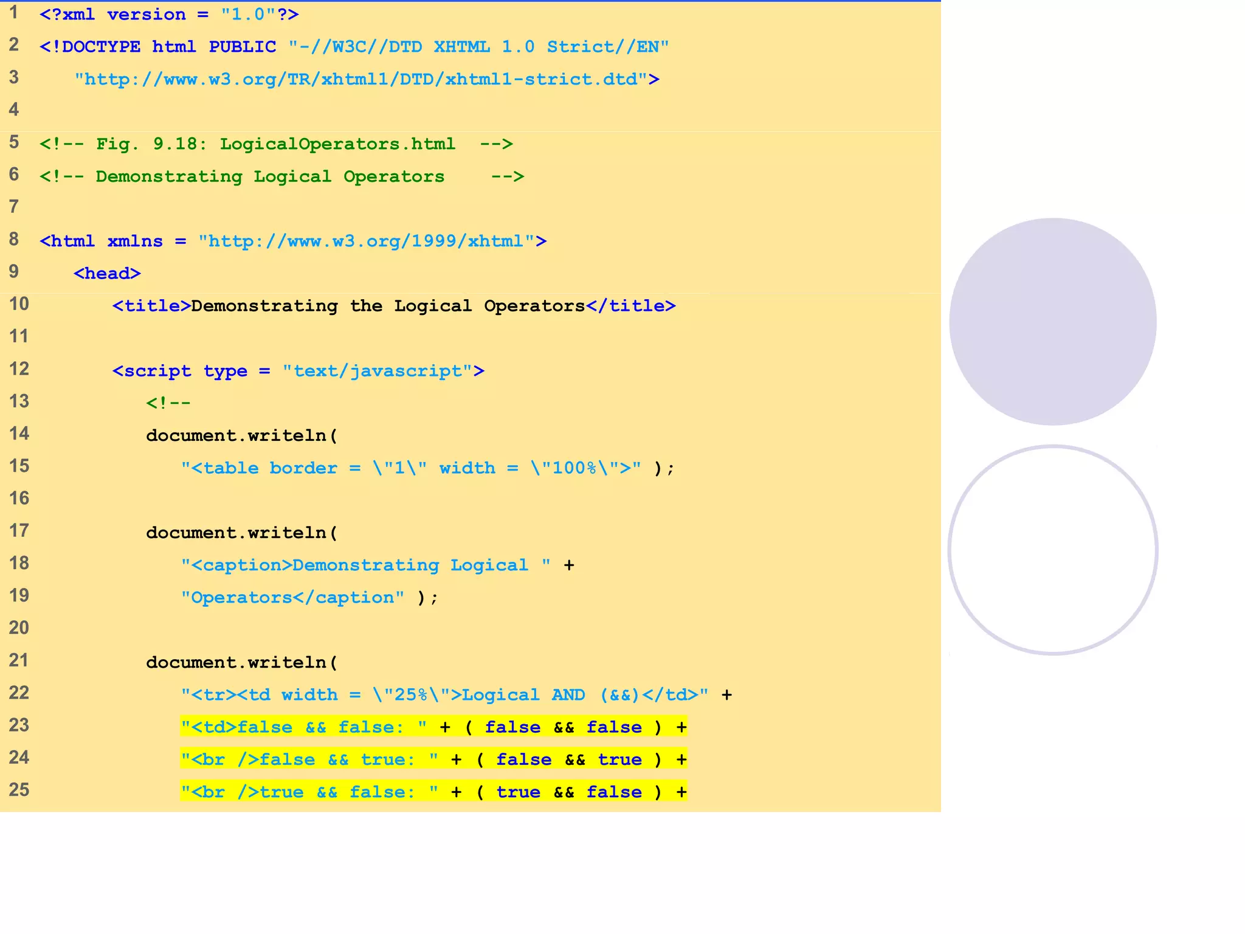Click highlighted true && false line 25
Viewport: 1245px width, 934px height.
[434, 792]
